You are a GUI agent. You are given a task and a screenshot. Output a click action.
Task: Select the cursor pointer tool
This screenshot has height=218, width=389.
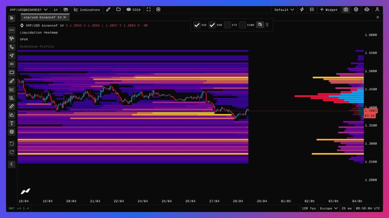[x=12, y=18]
